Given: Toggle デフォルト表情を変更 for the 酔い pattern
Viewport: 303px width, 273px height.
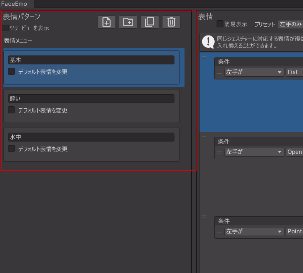Looking at the screenshot, I should click(x=12, y=110).
